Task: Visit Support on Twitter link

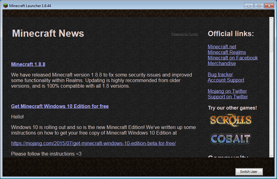Action: 228,97
